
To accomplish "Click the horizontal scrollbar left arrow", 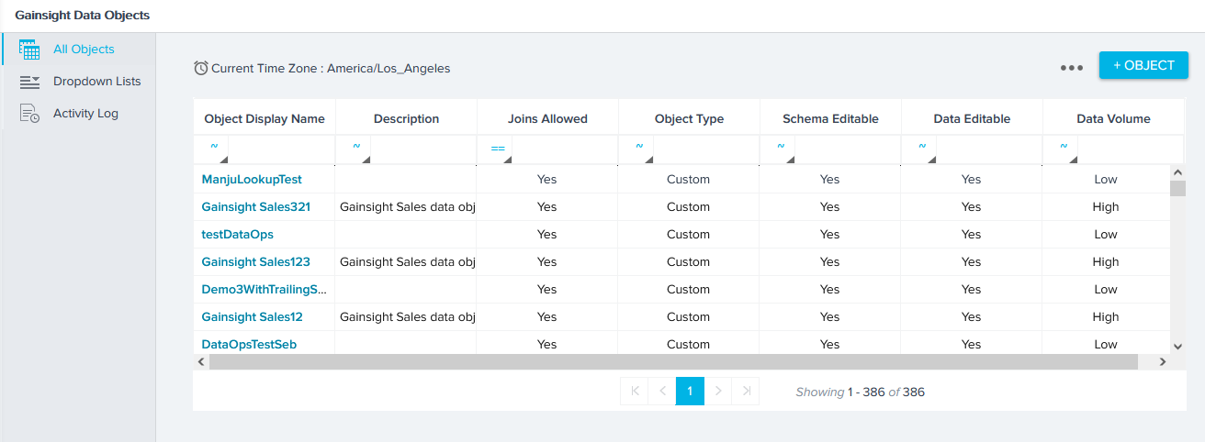I will pyautogui.click(x=201, y=362).
